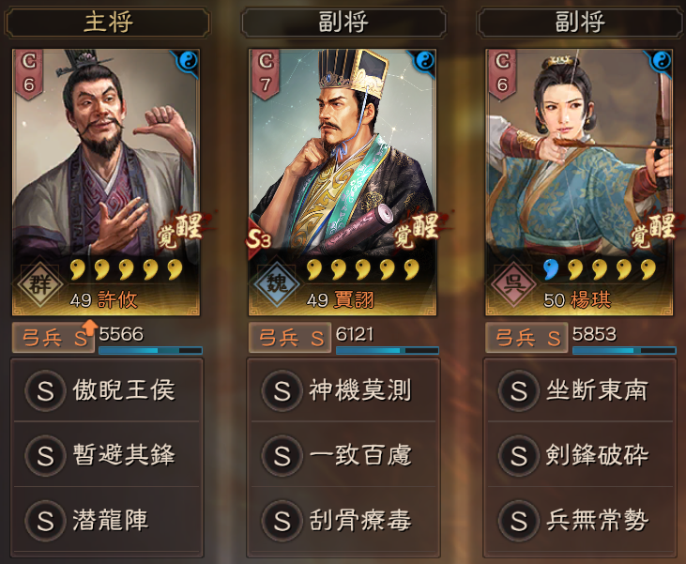Click the 群 faction emblem on 許攸's card
The width and height of the screenshot is (686, 564).
tap(40, 283)
